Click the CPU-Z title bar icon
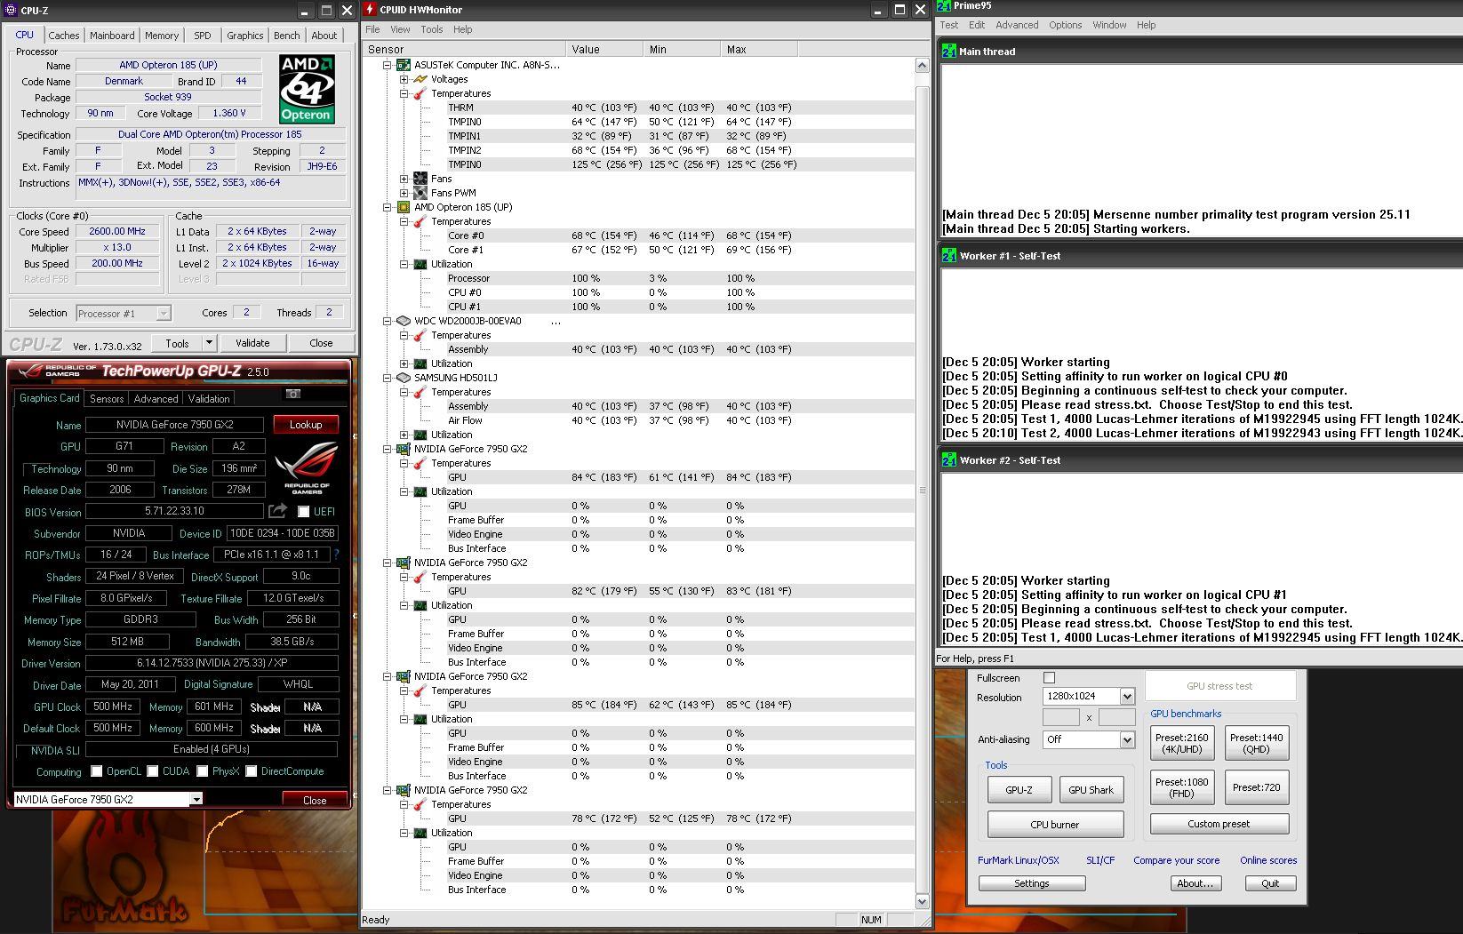Screen dimensions: 1463x934 pos(10,10)
